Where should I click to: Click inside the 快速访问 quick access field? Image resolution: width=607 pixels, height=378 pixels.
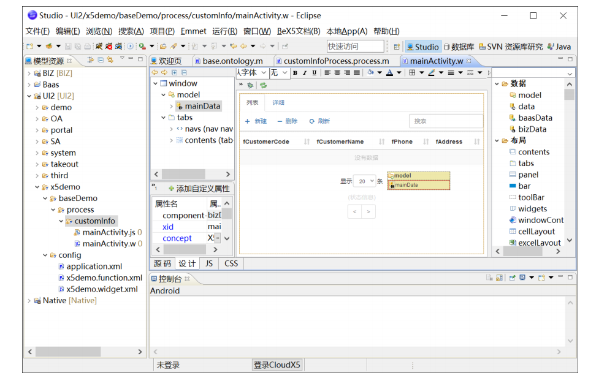pos(356,46)
